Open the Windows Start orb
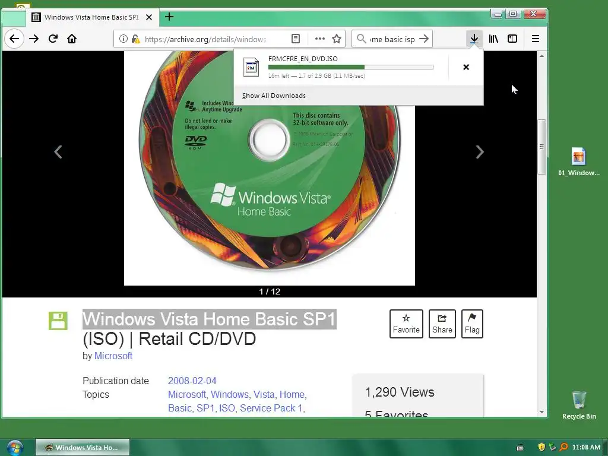 pos(14,448)
